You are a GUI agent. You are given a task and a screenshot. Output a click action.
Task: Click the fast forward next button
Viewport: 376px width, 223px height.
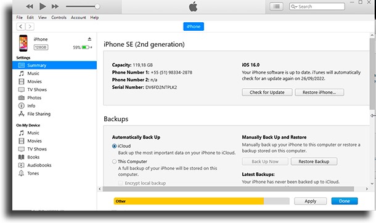tap(55, 6)
